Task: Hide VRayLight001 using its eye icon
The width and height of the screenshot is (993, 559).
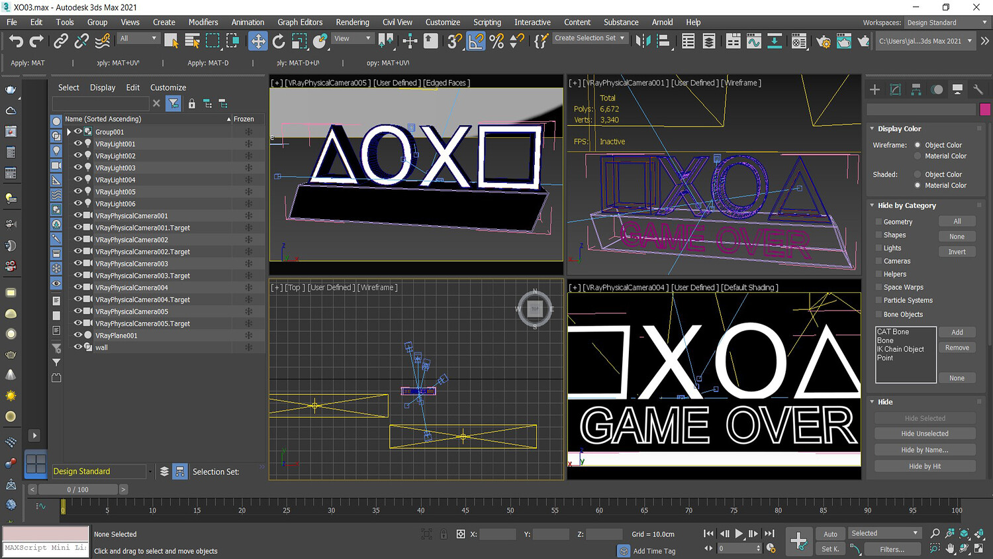Action: pyautogui.click(x=77, y=144)
